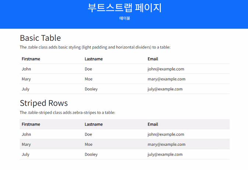Select Moe cell in Basic Table
The image size is (248, 170).
pos(88,79)
